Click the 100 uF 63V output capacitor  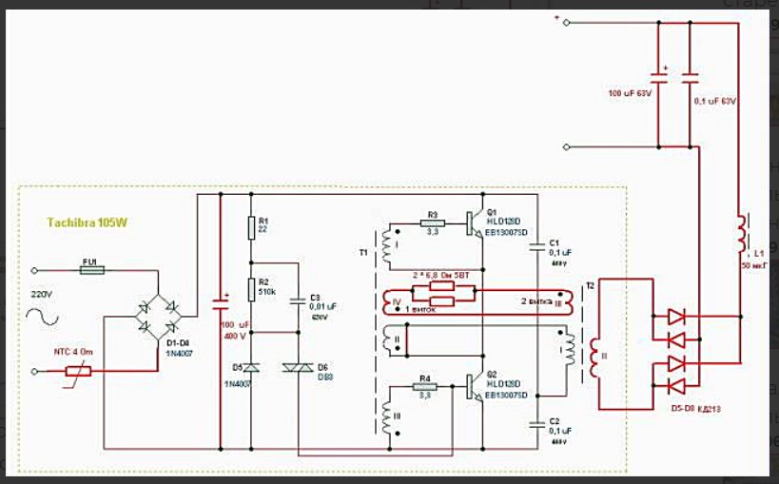click(659, 78)
